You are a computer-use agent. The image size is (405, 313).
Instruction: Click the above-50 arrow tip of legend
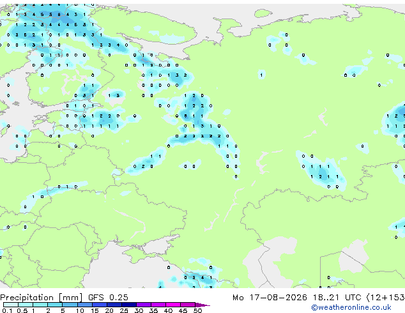point(202,305)
